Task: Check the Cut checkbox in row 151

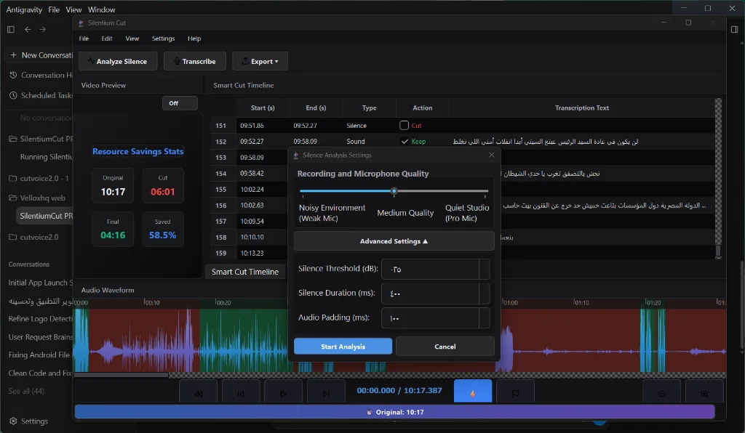Action: [404, 125]
